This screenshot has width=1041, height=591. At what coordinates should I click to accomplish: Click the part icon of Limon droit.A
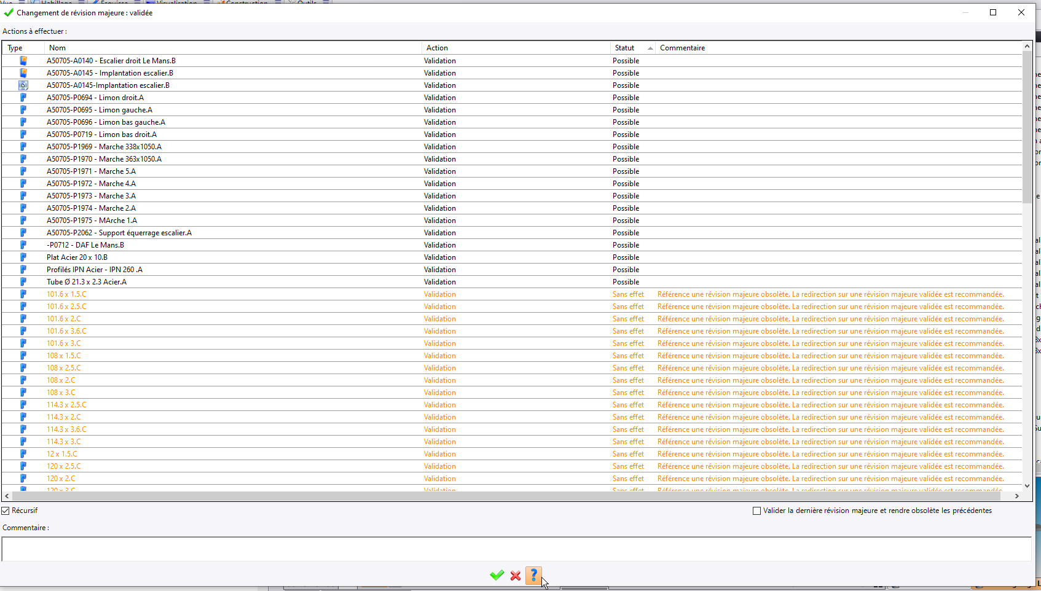pyautogui.click(x=23, y=98)
